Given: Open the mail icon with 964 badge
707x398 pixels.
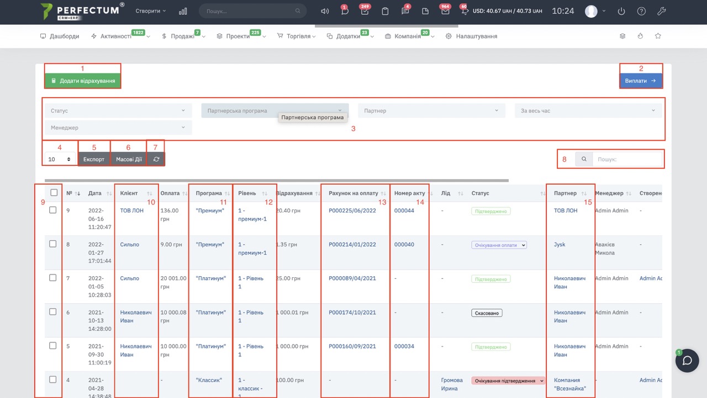Looking at the screenshot, I should click(445, 12).
